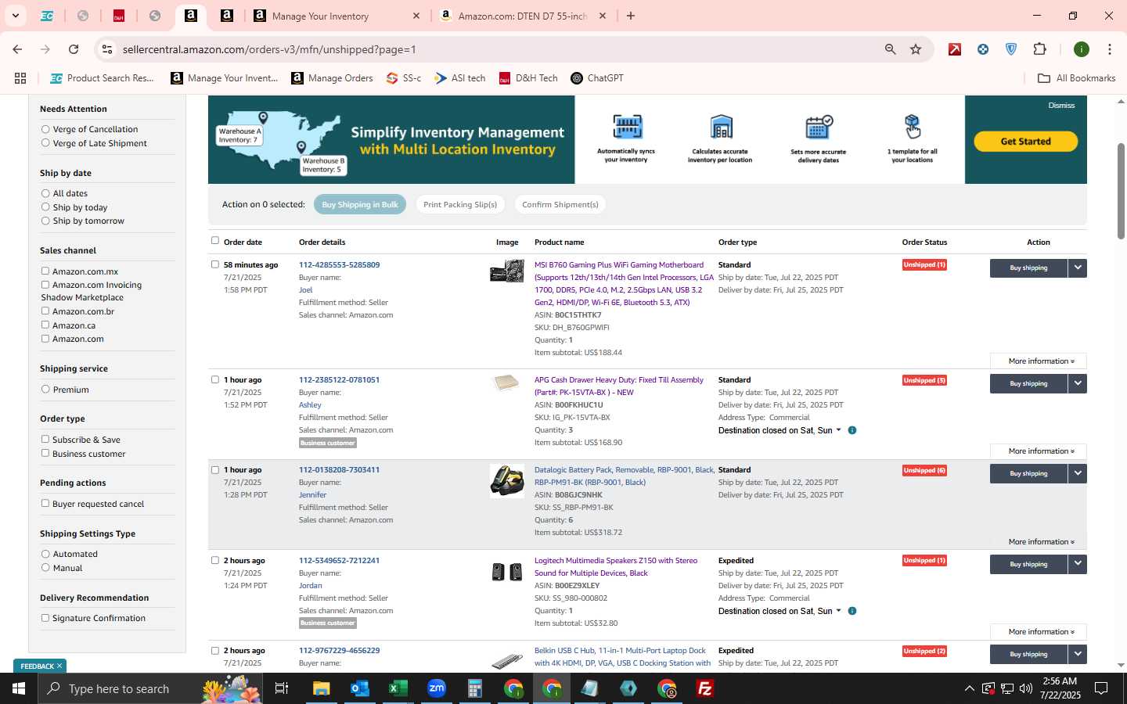Open Outlook from the taskbar
Image resolution: width=1127 pixels, height=704 pixels.
(360, 688)
